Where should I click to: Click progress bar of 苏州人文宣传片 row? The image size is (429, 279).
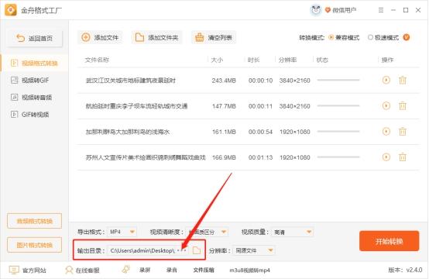click(x=338, y=157)
